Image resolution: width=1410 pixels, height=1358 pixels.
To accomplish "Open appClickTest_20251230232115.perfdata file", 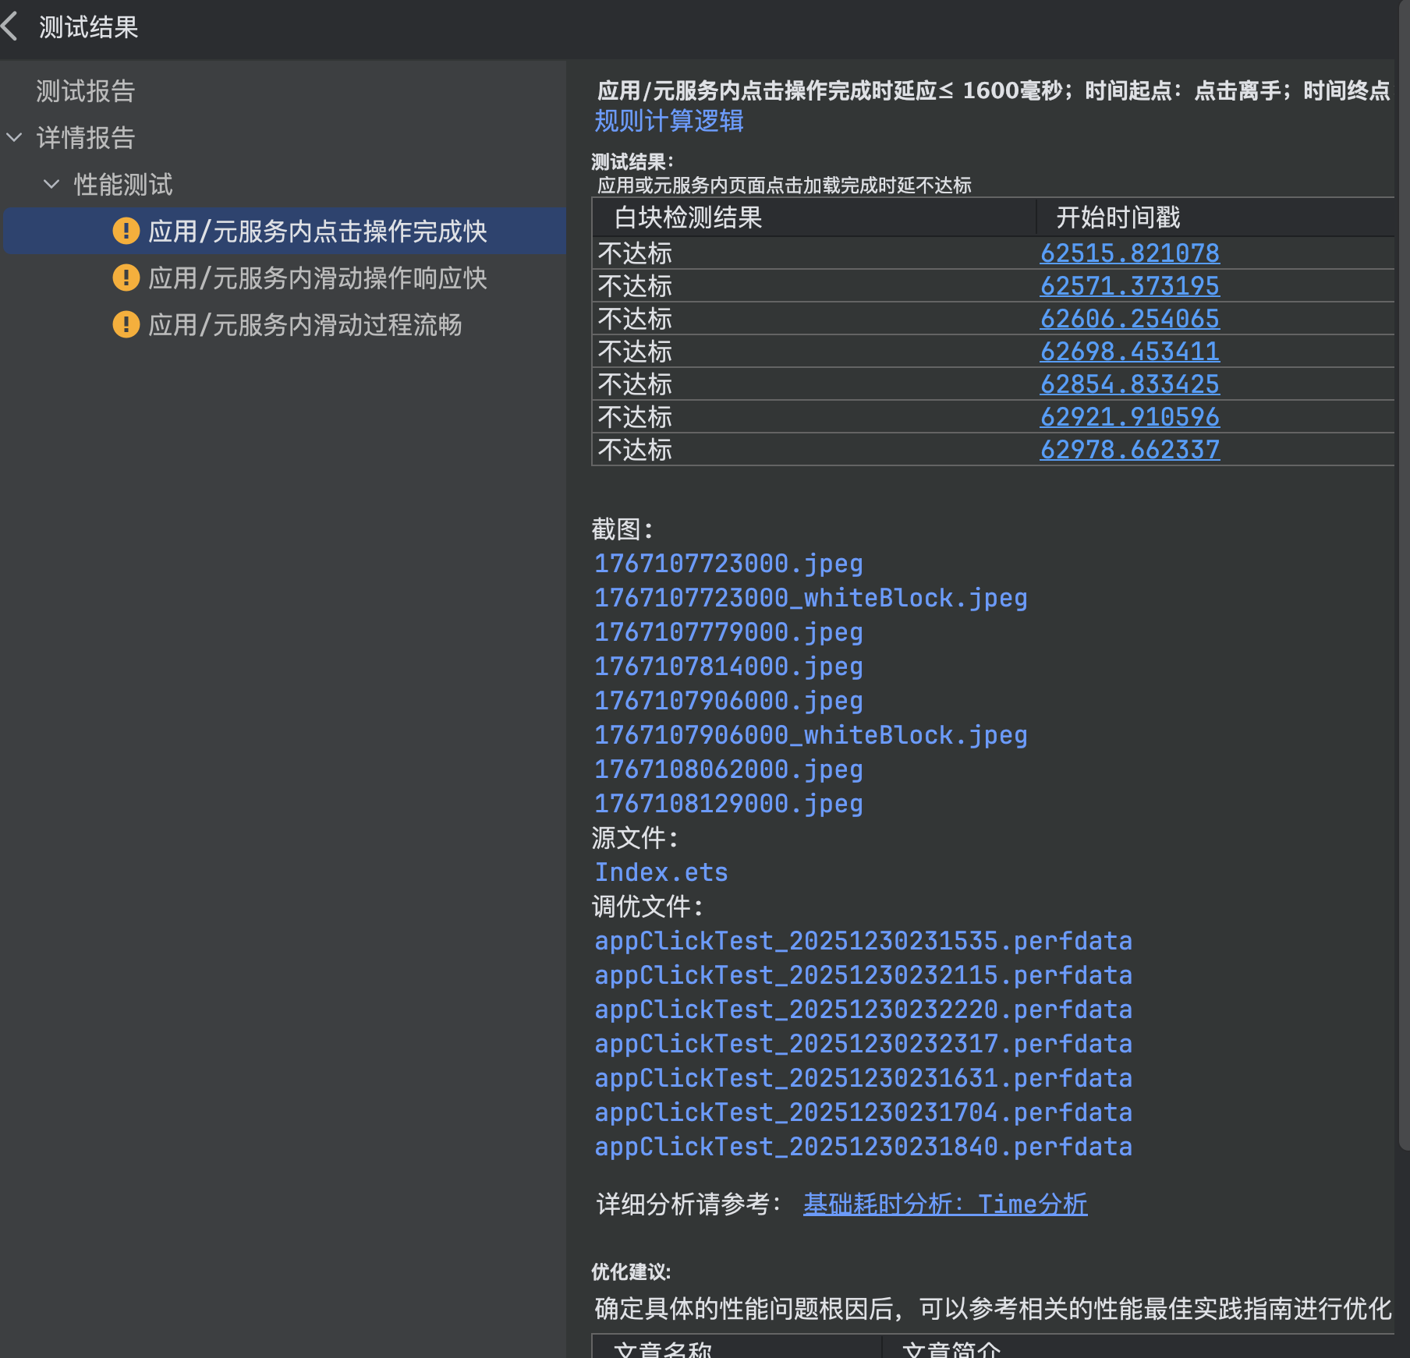I will pos(863,975).
